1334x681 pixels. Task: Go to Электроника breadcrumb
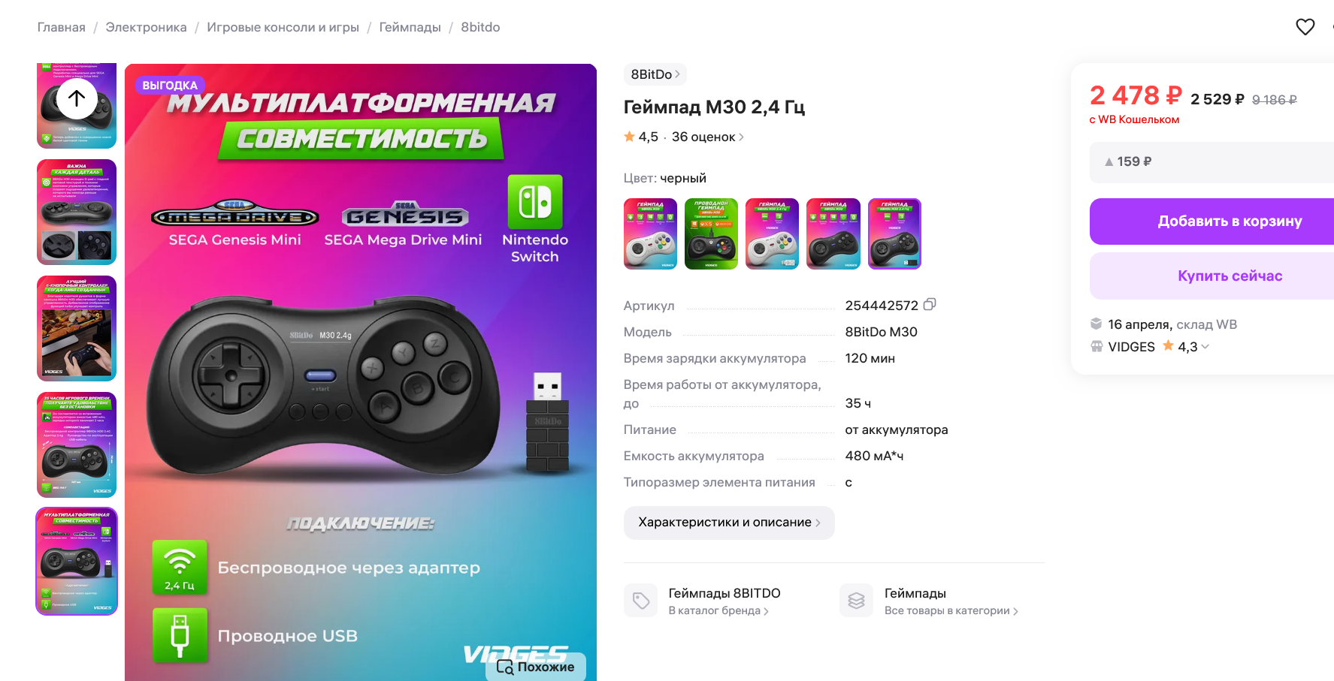pos(146,27)
